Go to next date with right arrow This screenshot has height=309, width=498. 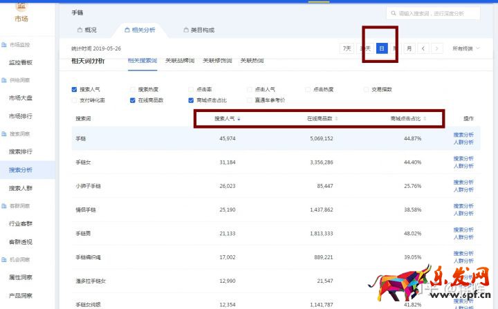point(439,48)
